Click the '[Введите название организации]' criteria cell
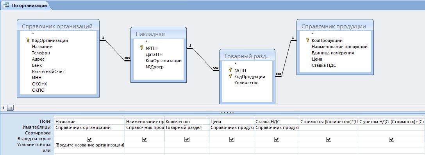This screenshot has height=155, width=425. coord(90,145)
